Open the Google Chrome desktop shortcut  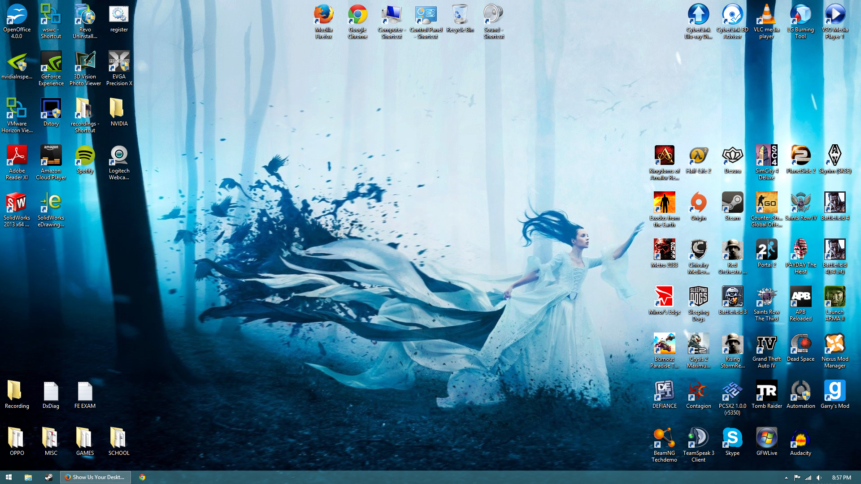(x=358, y=21)
